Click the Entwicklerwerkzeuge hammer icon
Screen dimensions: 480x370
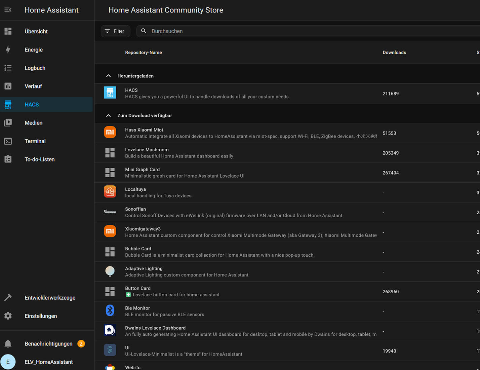tap(8, 298)
